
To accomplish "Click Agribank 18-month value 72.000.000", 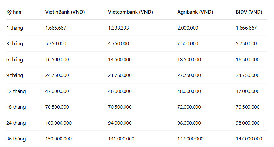I will tap(189, 107).
